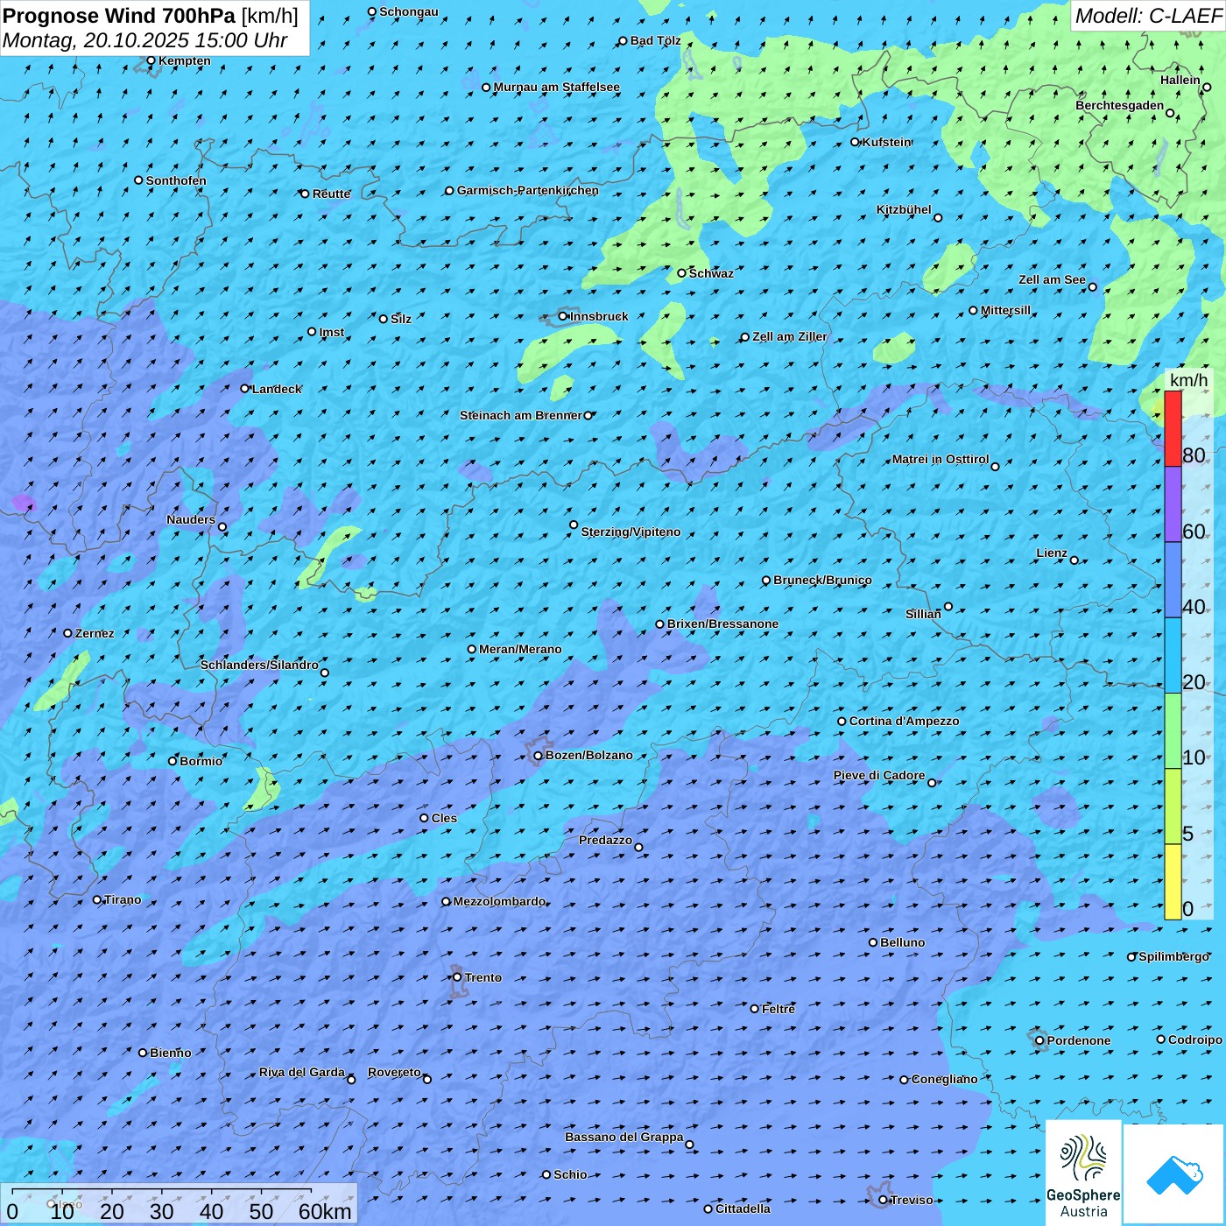The height and width of the screenshot is (1226, 1226).
Task: Click the Nauders location dot
Action: [222, 527]
